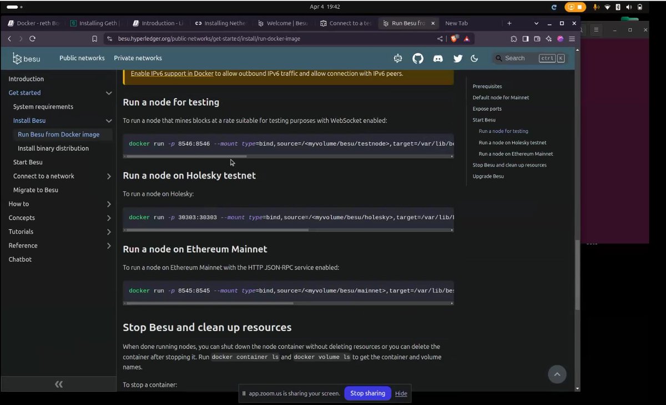Expand the Tutorials sidebar section
The width and height of the screenshot is (666, 405).
pyautogui.click(x=109, y=232)
